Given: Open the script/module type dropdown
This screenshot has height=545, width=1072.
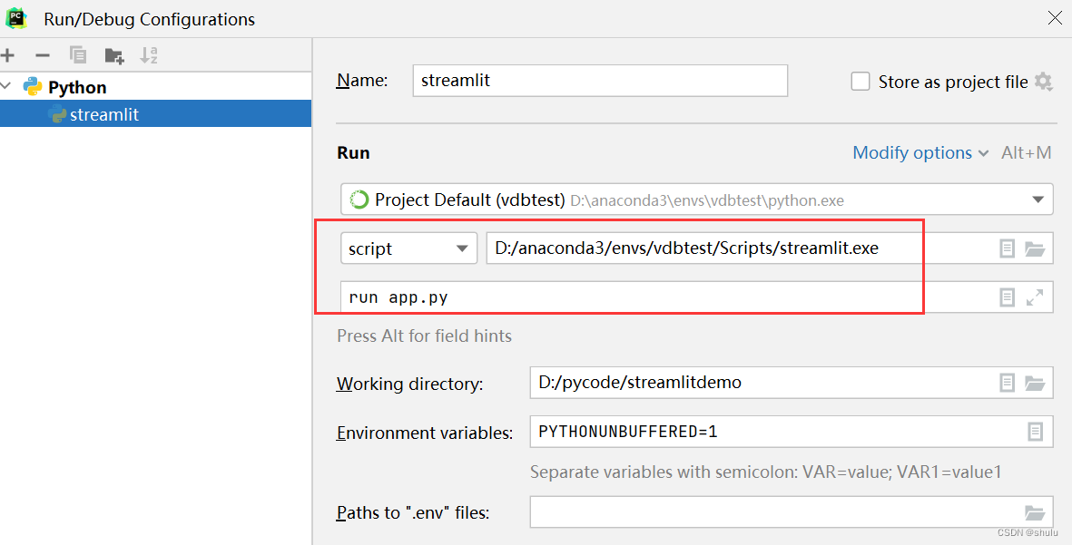Looking at the screenshot, I should click(x=408, y=248).
